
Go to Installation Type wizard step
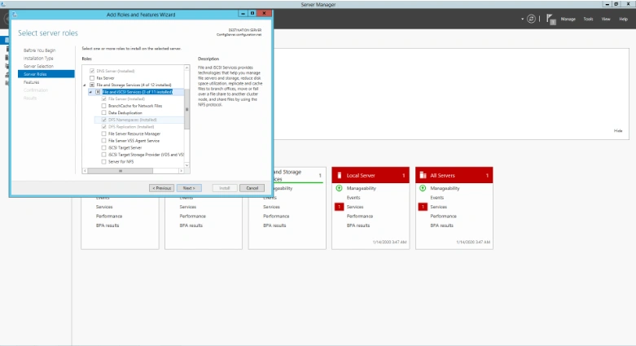point(38,58)
